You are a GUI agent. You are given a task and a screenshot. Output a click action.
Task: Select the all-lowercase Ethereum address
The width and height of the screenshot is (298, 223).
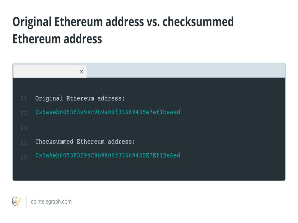108,112
